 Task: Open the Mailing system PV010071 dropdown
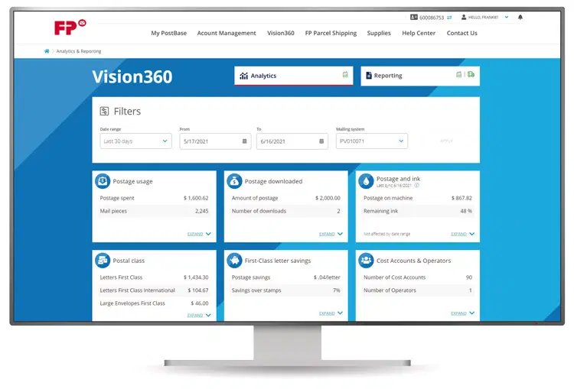[x=372, y=141]
